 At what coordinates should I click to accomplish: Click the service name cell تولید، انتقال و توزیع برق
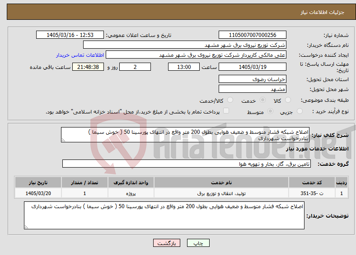[x=221, y=193]
